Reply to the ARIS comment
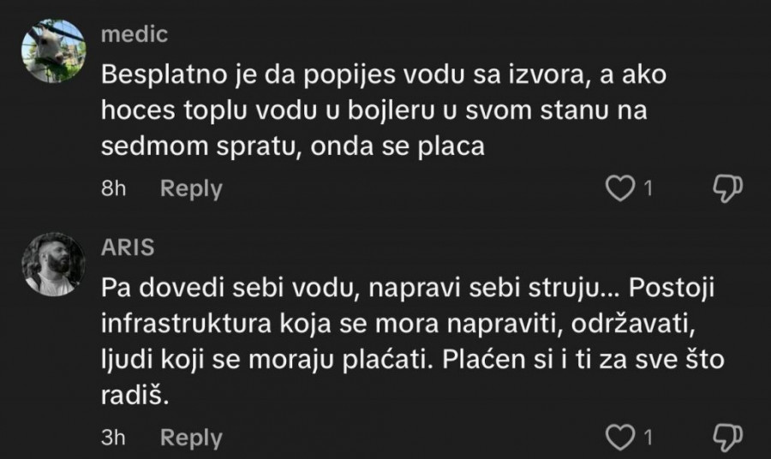 point(191,438)
